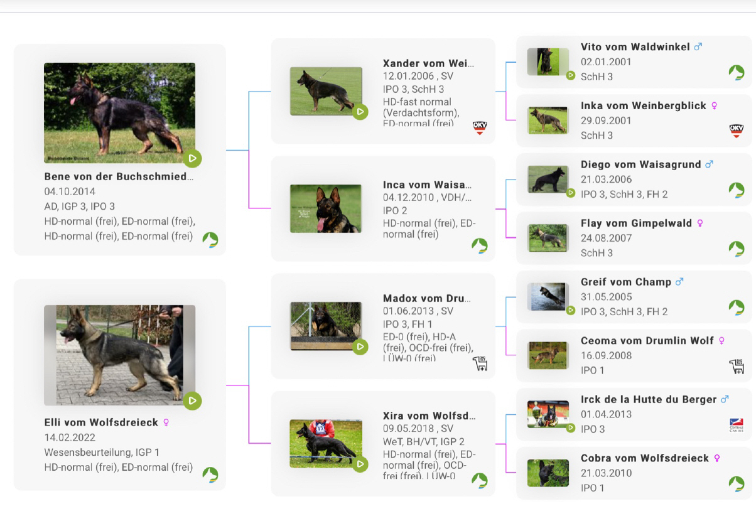Click Cobra vom Wolfsdreieck dog thumbnail
This screenshot has width=756, height=521.
(x=548, y=473)
